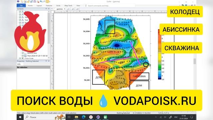Click the purple round app icon on taskbar

coord(98,117)
